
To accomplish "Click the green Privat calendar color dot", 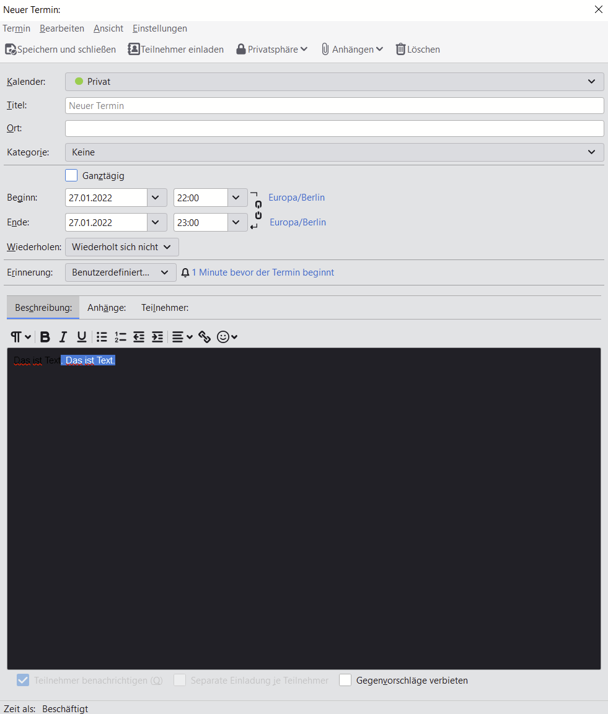I will coord(79,81).
